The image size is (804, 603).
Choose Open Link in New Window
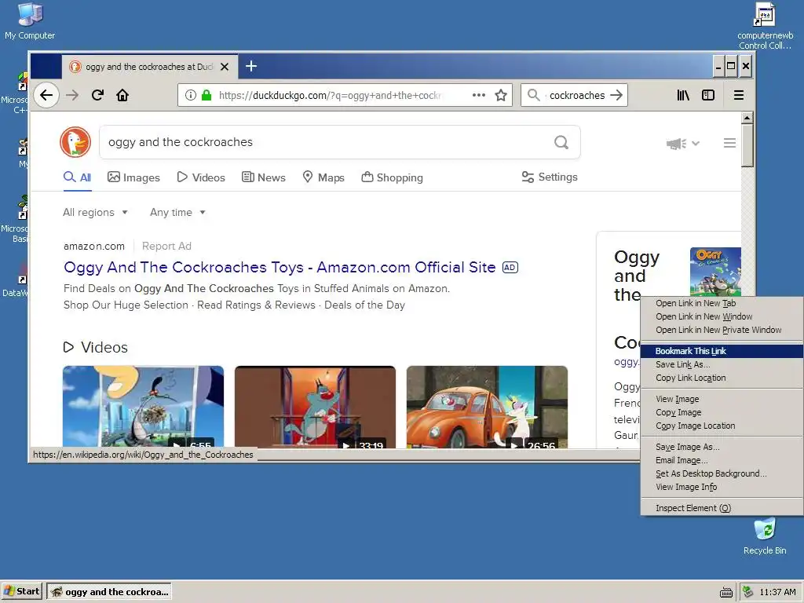(x=722, y=316)
